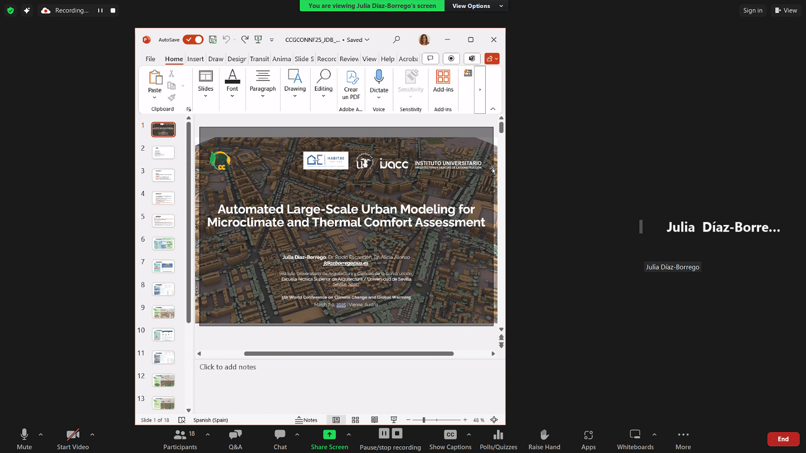
Task: Click Sign in at top right
Action: click(x=752, y=10)
